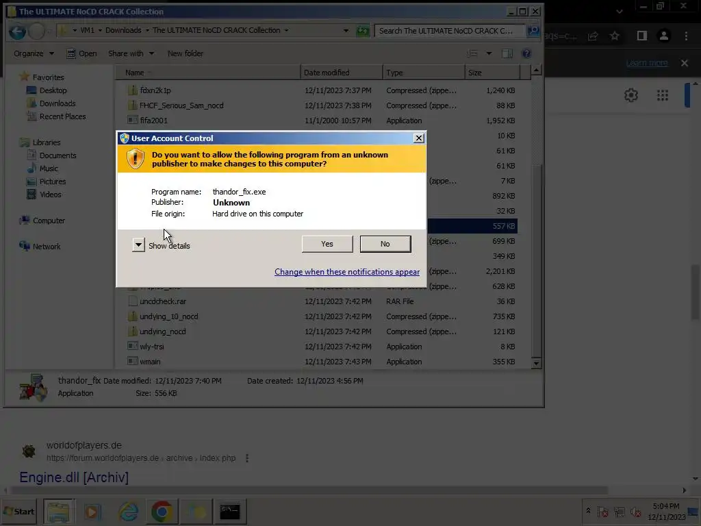Show hidden tray icons arrow

[x=588, y=511]
